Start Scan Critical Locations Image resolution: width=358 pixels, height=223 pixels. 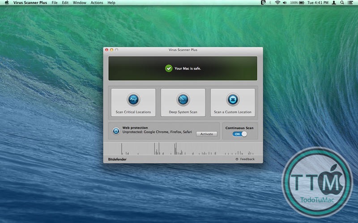133,103
